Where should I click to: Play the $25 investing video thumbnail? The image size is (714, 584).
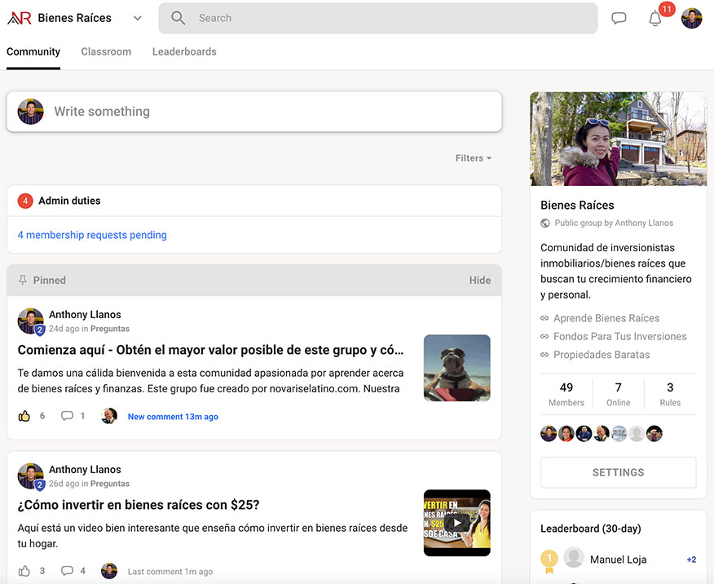point(456,523)
